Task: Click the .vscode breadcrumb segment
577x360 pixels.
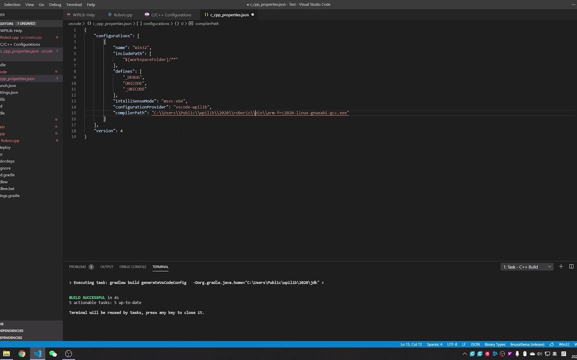Action: coord(74,24)
